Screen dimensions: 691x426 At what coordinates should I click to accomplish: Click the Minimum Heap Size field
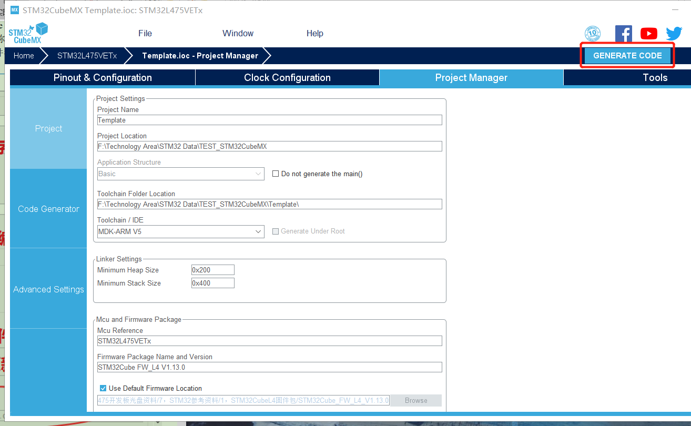(x=213, y=270)
